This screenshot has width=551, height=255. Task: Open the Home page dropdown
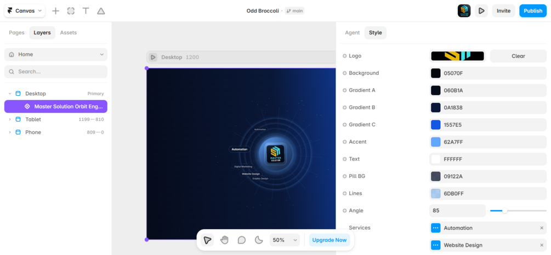[x=56, y=54]
